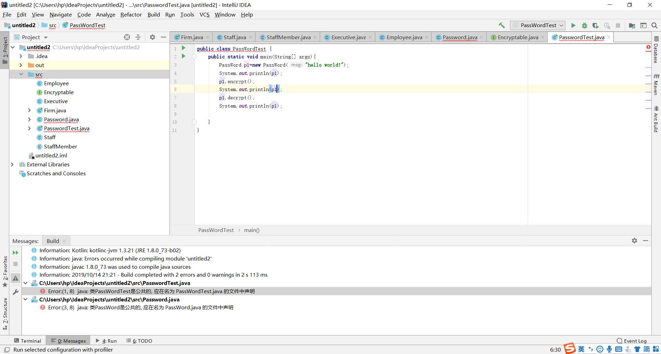Screen dimensions: 661x354
Task: Click locate target icon in Project panel
Action: 127,37
